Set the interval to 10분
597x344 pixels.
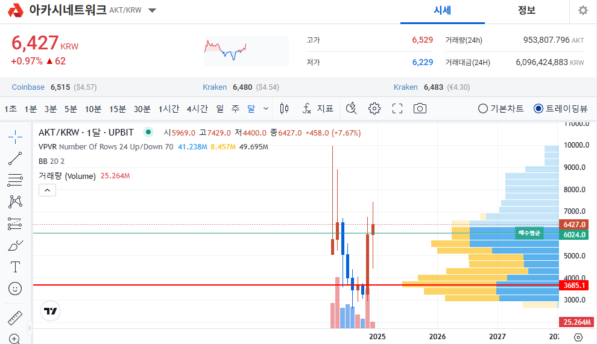point(93,109)
